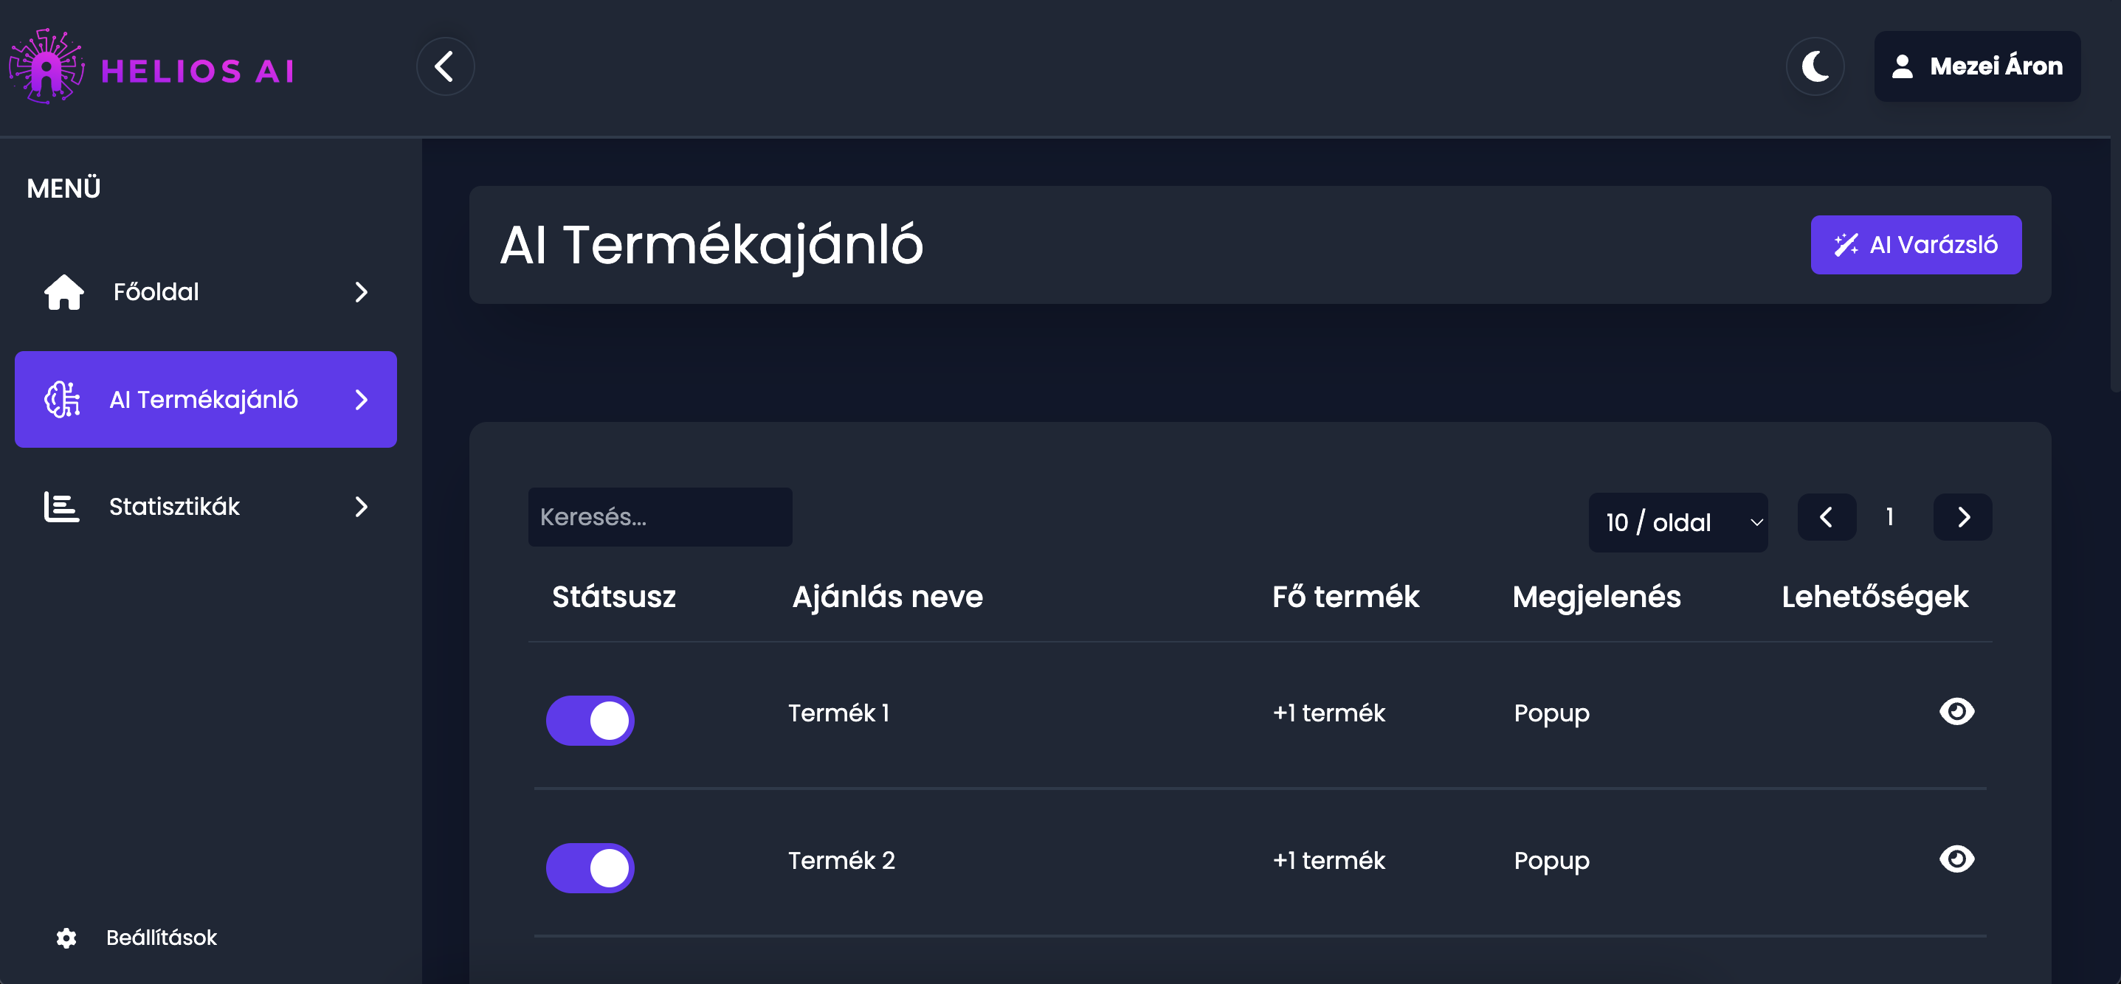Click the user avatar icon beside Mezei Áron

(x=1902, y=66)
